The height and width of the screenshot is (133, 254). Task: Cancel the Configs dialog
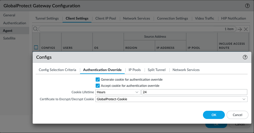pyautogui.click(x=237, y=115)
